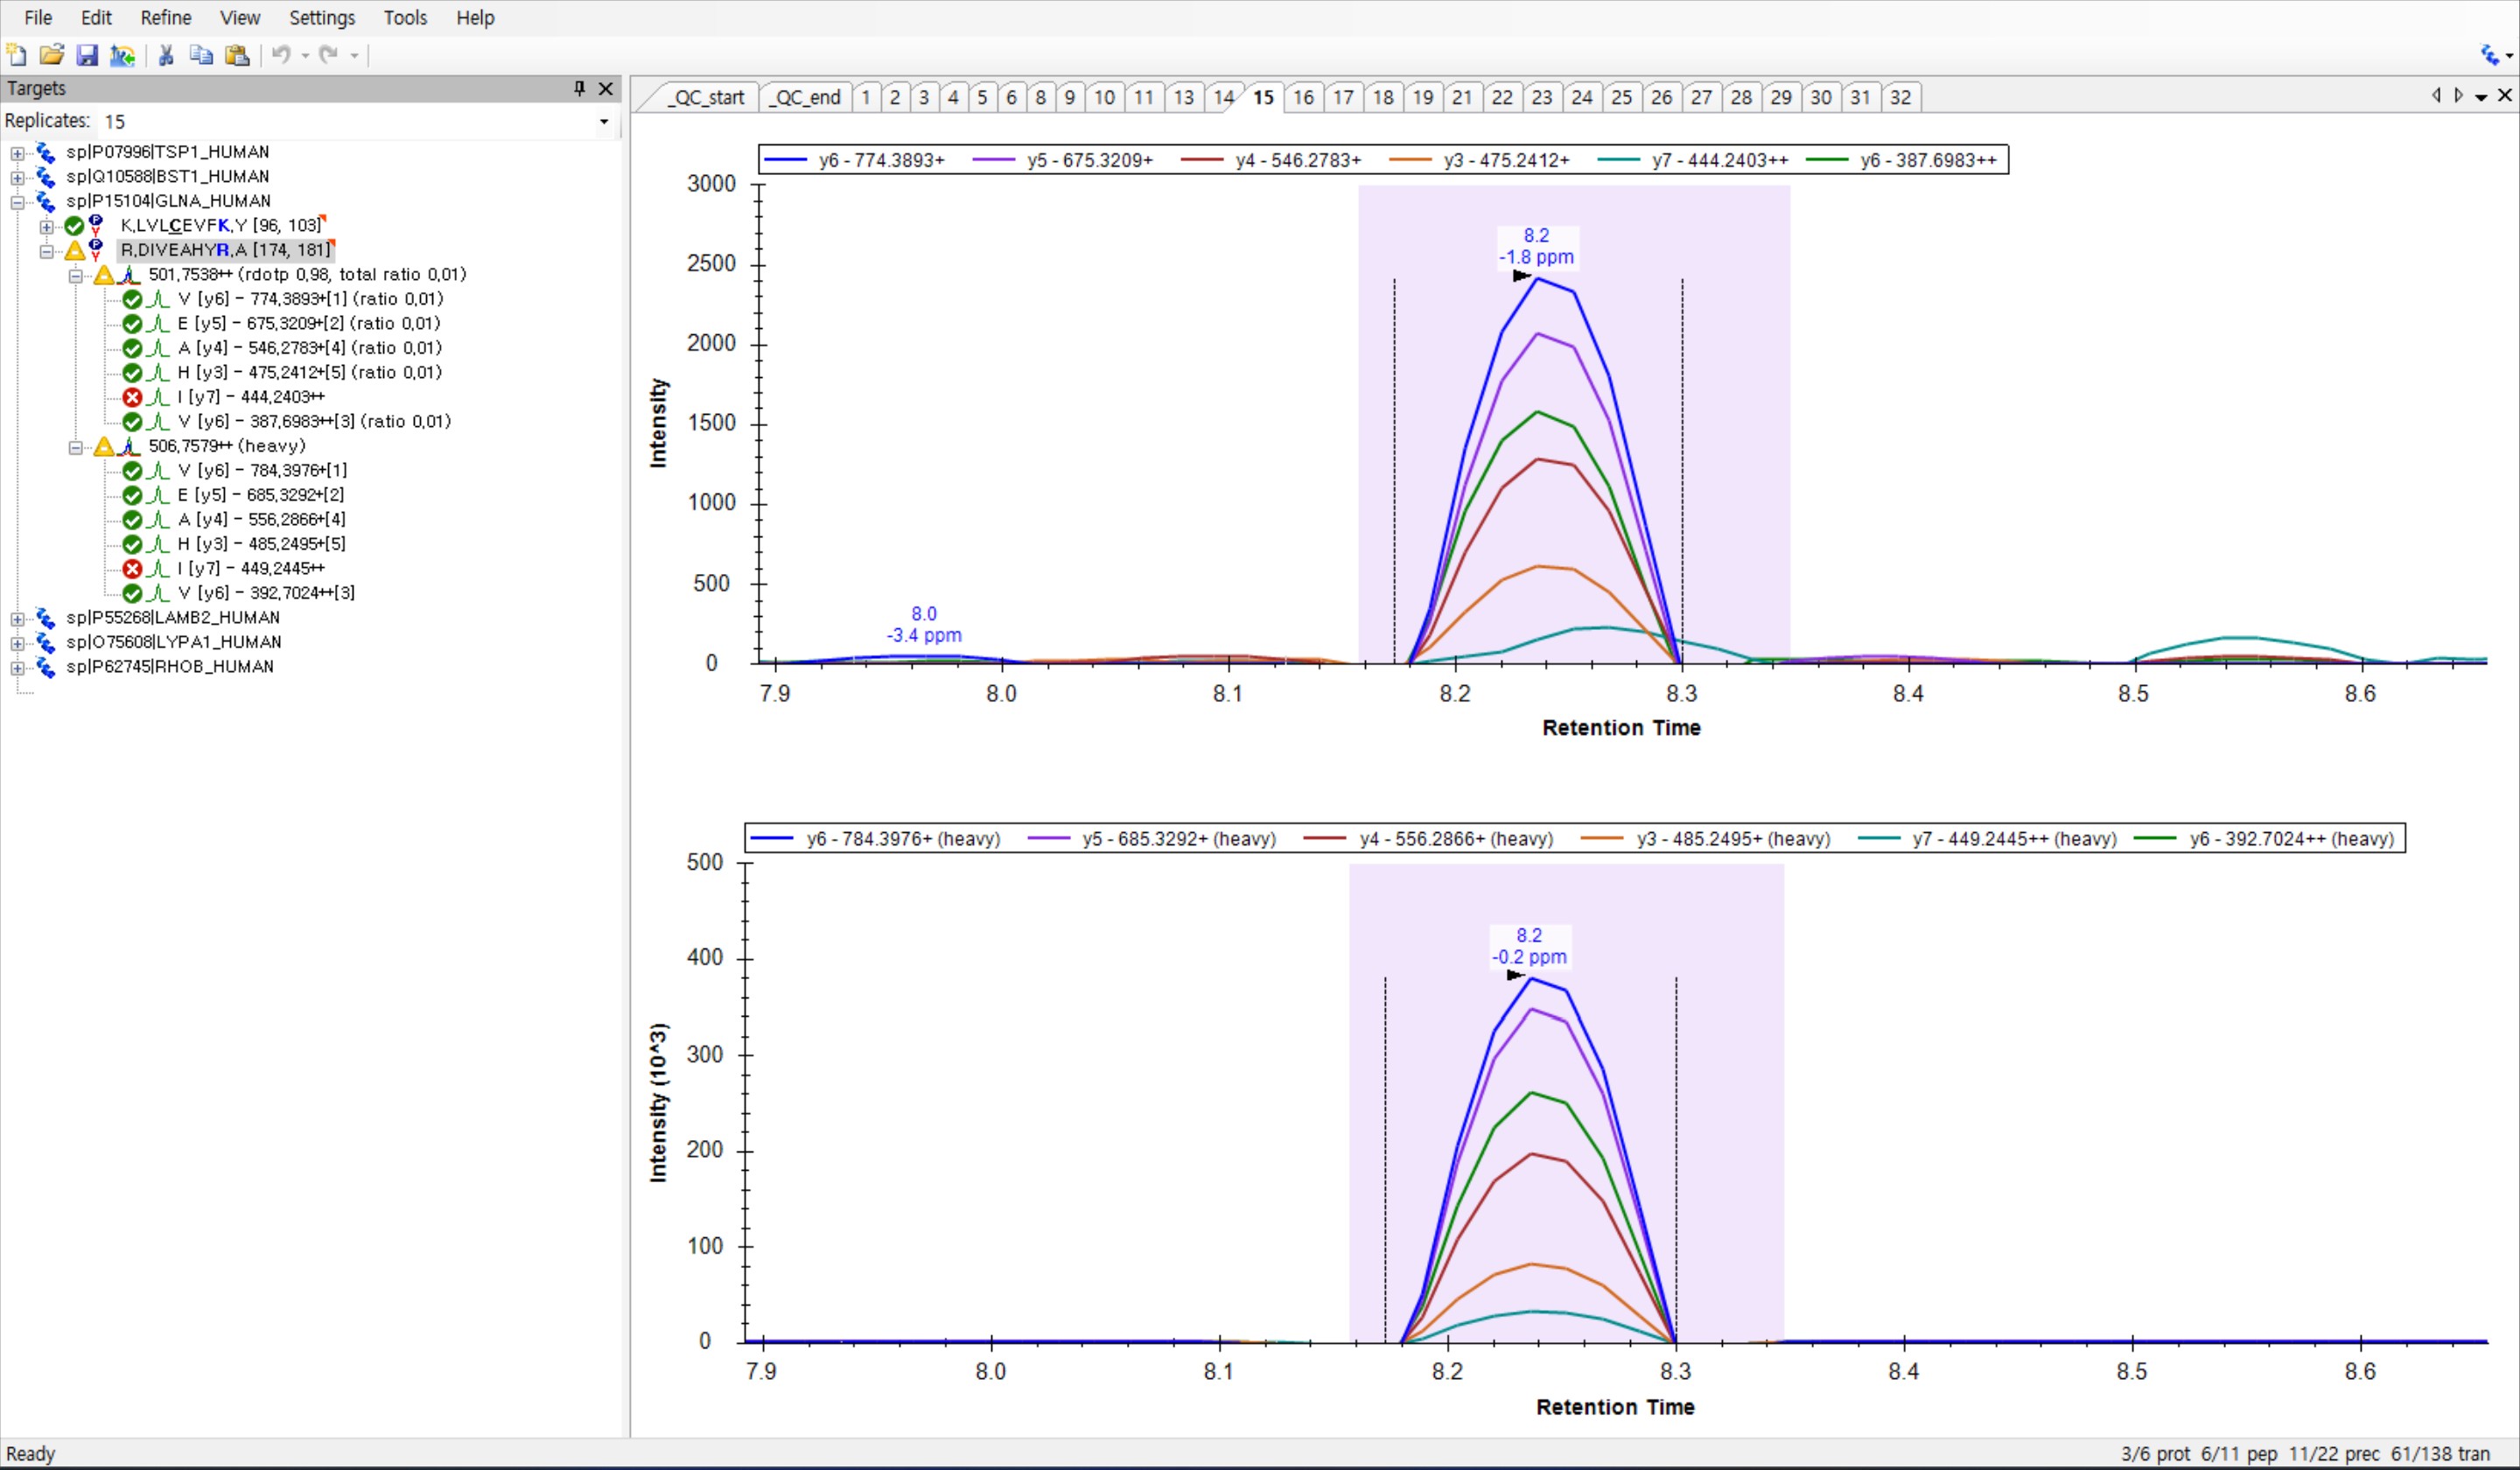The width and height of the screenshot is (2520, 1470).
Task: Click the Copy toolbar icon
Action: 201,55
